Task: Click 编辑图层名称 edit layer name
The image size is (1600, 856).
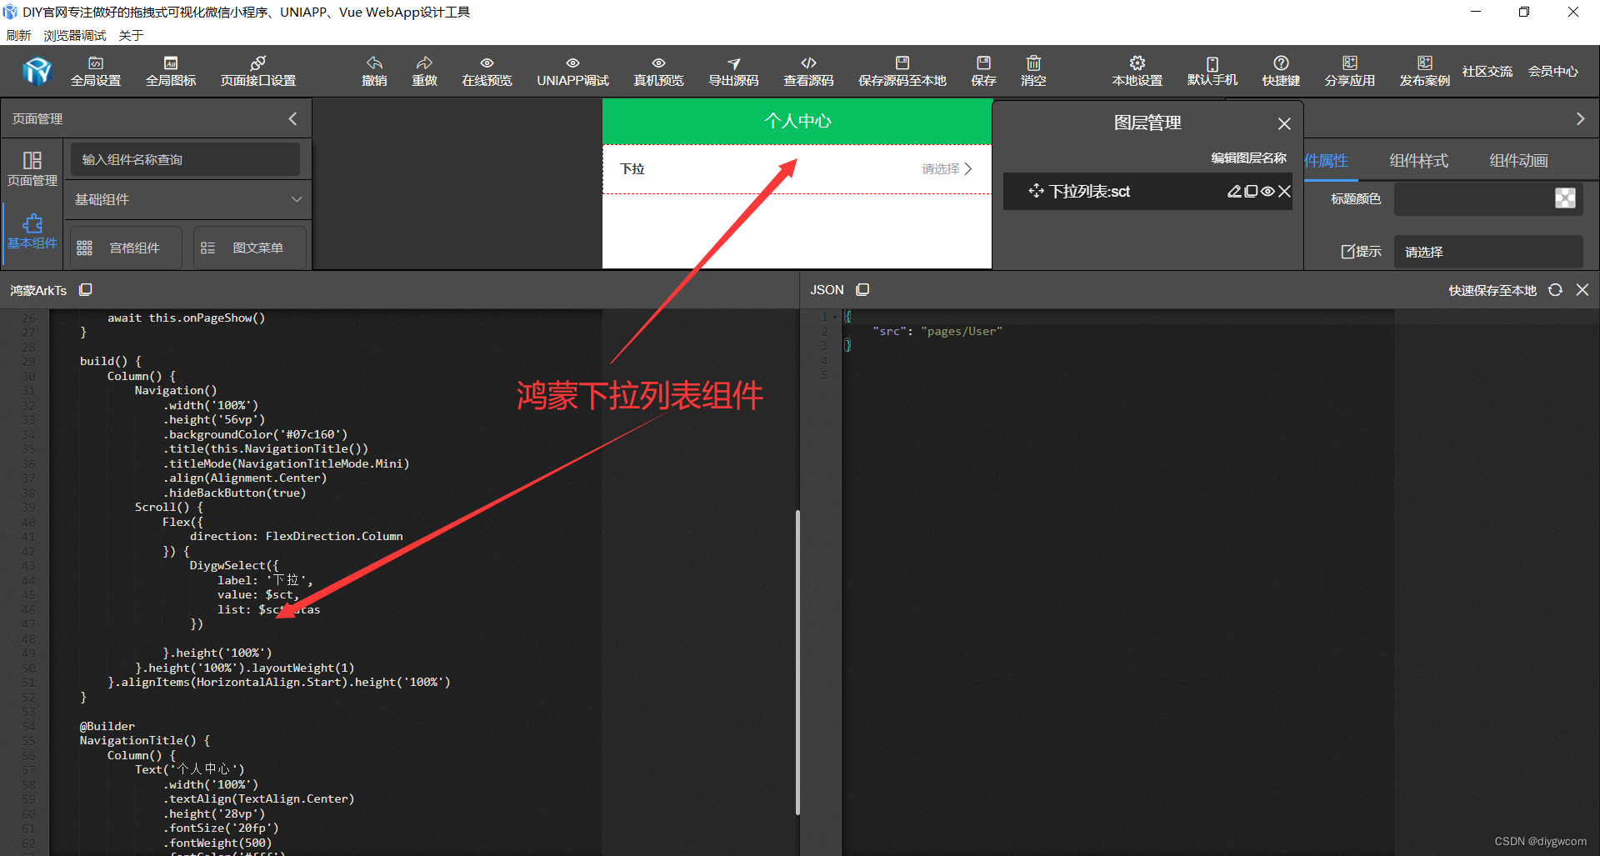Action: coord(1248,158)
